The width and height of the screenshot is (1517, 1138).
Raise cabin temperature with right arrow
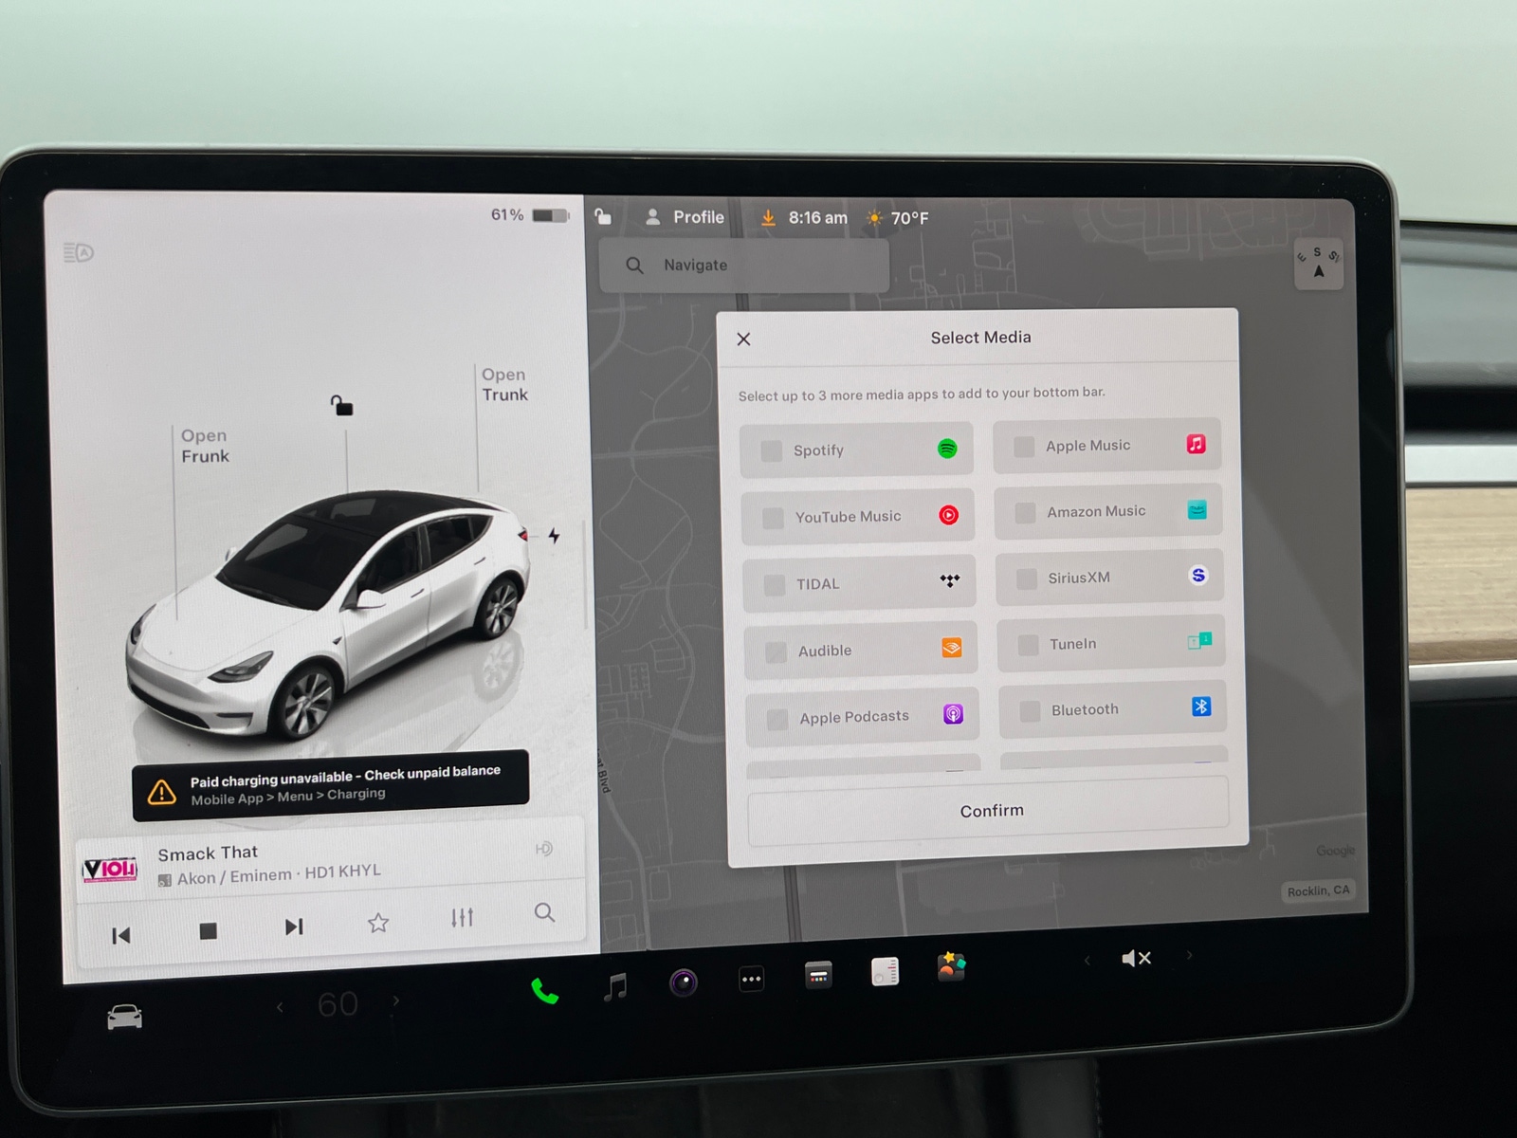coord(395,1000)
